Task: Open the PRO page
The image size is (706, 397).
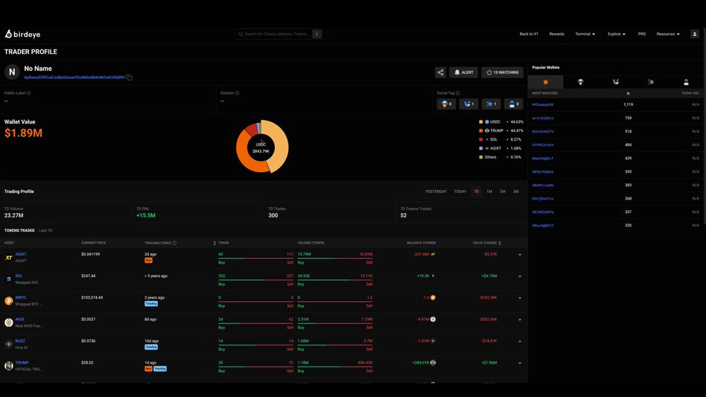Action: 642,34
